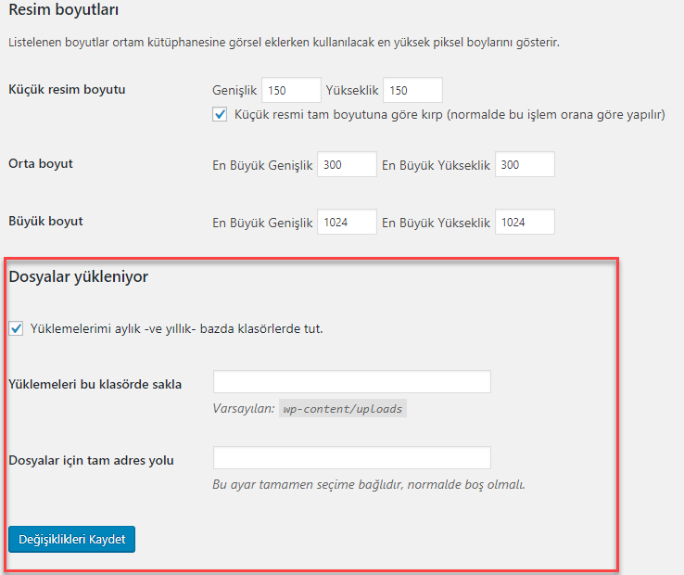This screenshot has width=684, height=575.
Task: Click the thumbnail Genişlik field showing 150
Action: (x=291, y=90)
